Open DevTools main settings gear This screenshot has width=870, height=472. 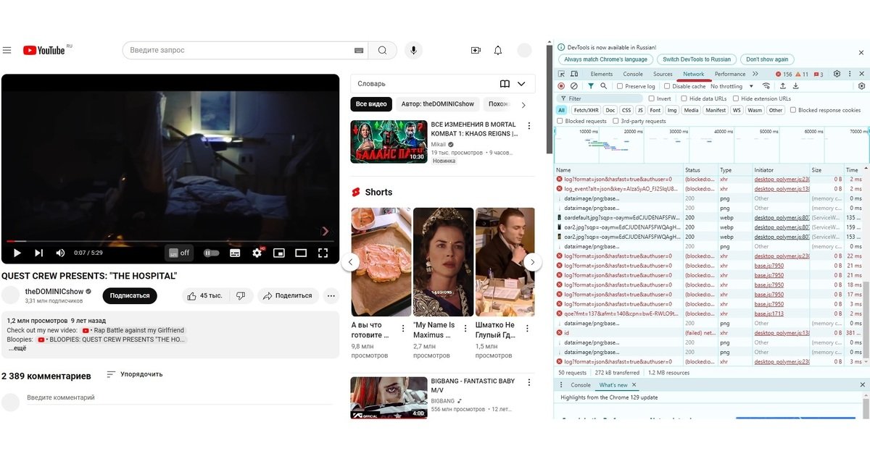coord(837,74)
